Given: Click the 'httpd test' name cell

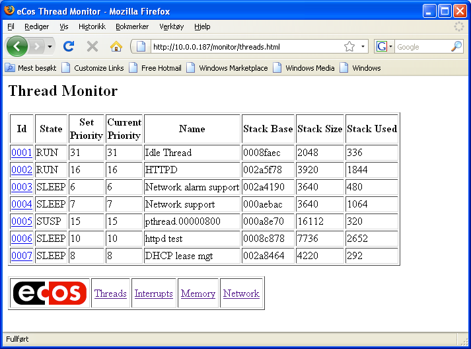Looking at the screenshot, I should pyautogui.click(x=192, y=239).
